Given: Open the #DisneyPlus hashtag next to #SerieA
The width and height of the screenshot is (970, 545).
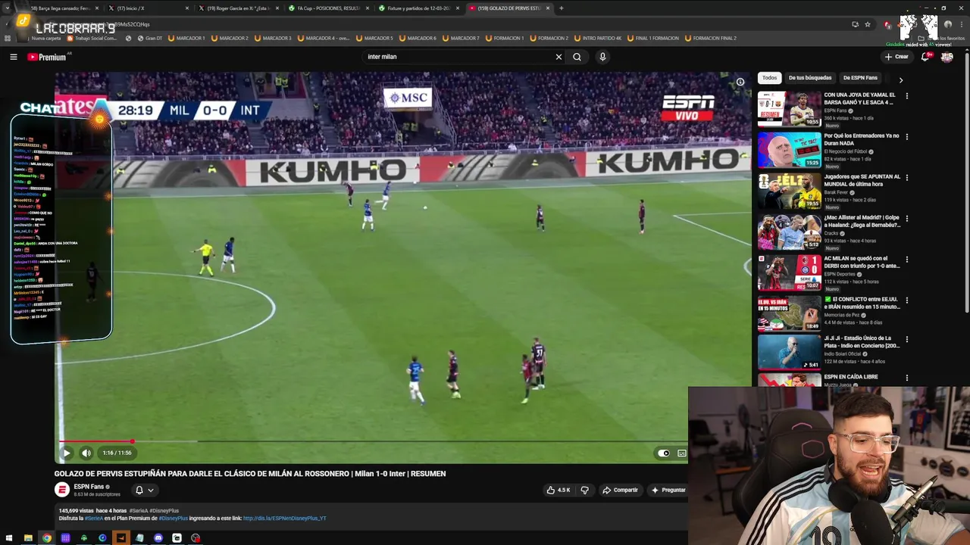Looking at the screenshot, I should pyautogui.click(x=164, y=511).
